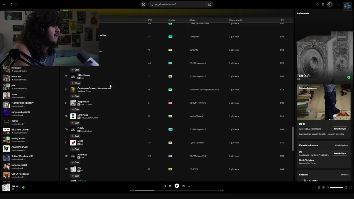Open the Marina Mixtape album link
The image size is (354, 199).
click(x=196, y=116)
